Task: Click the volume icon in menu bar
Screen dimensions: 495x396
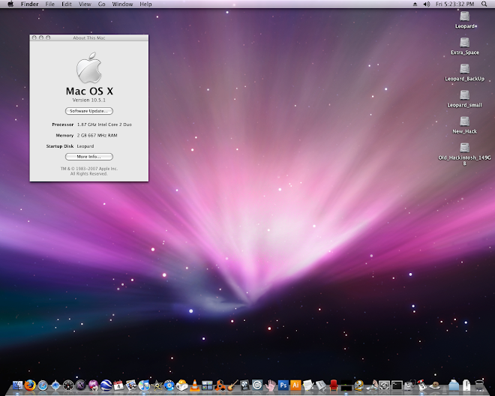Action: click(427, 4)
